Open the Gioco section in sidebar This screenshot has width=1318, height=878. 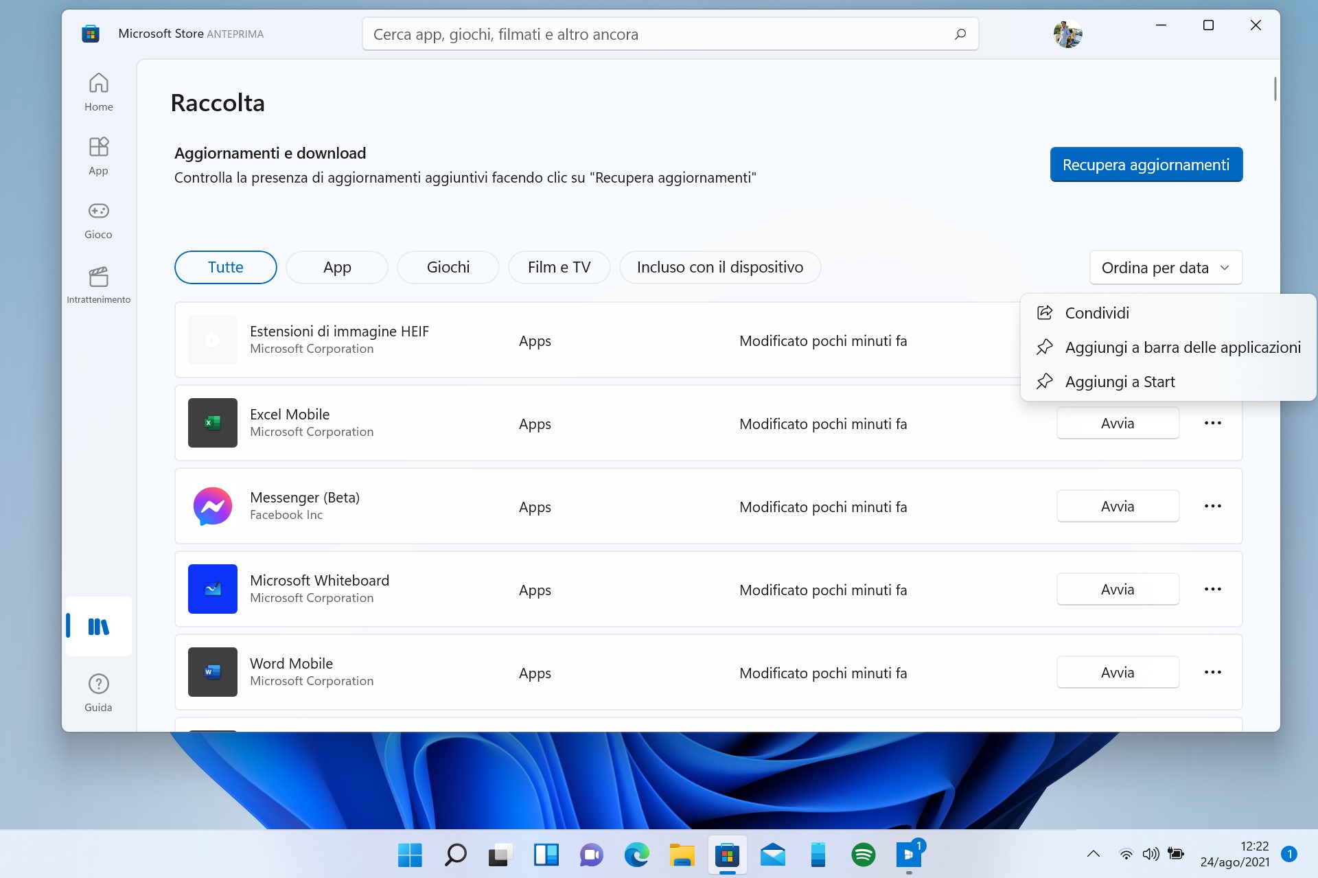point(98,220)
